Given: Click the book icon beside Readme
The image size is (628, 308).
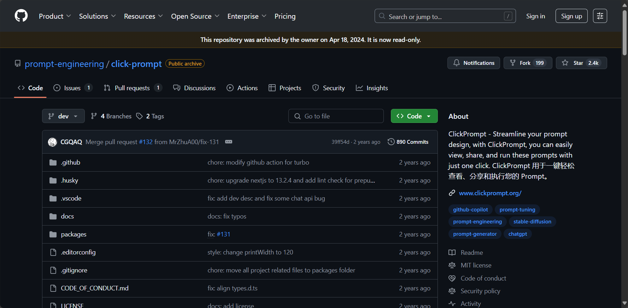Looking at the screenshot, I should point(452,252).
